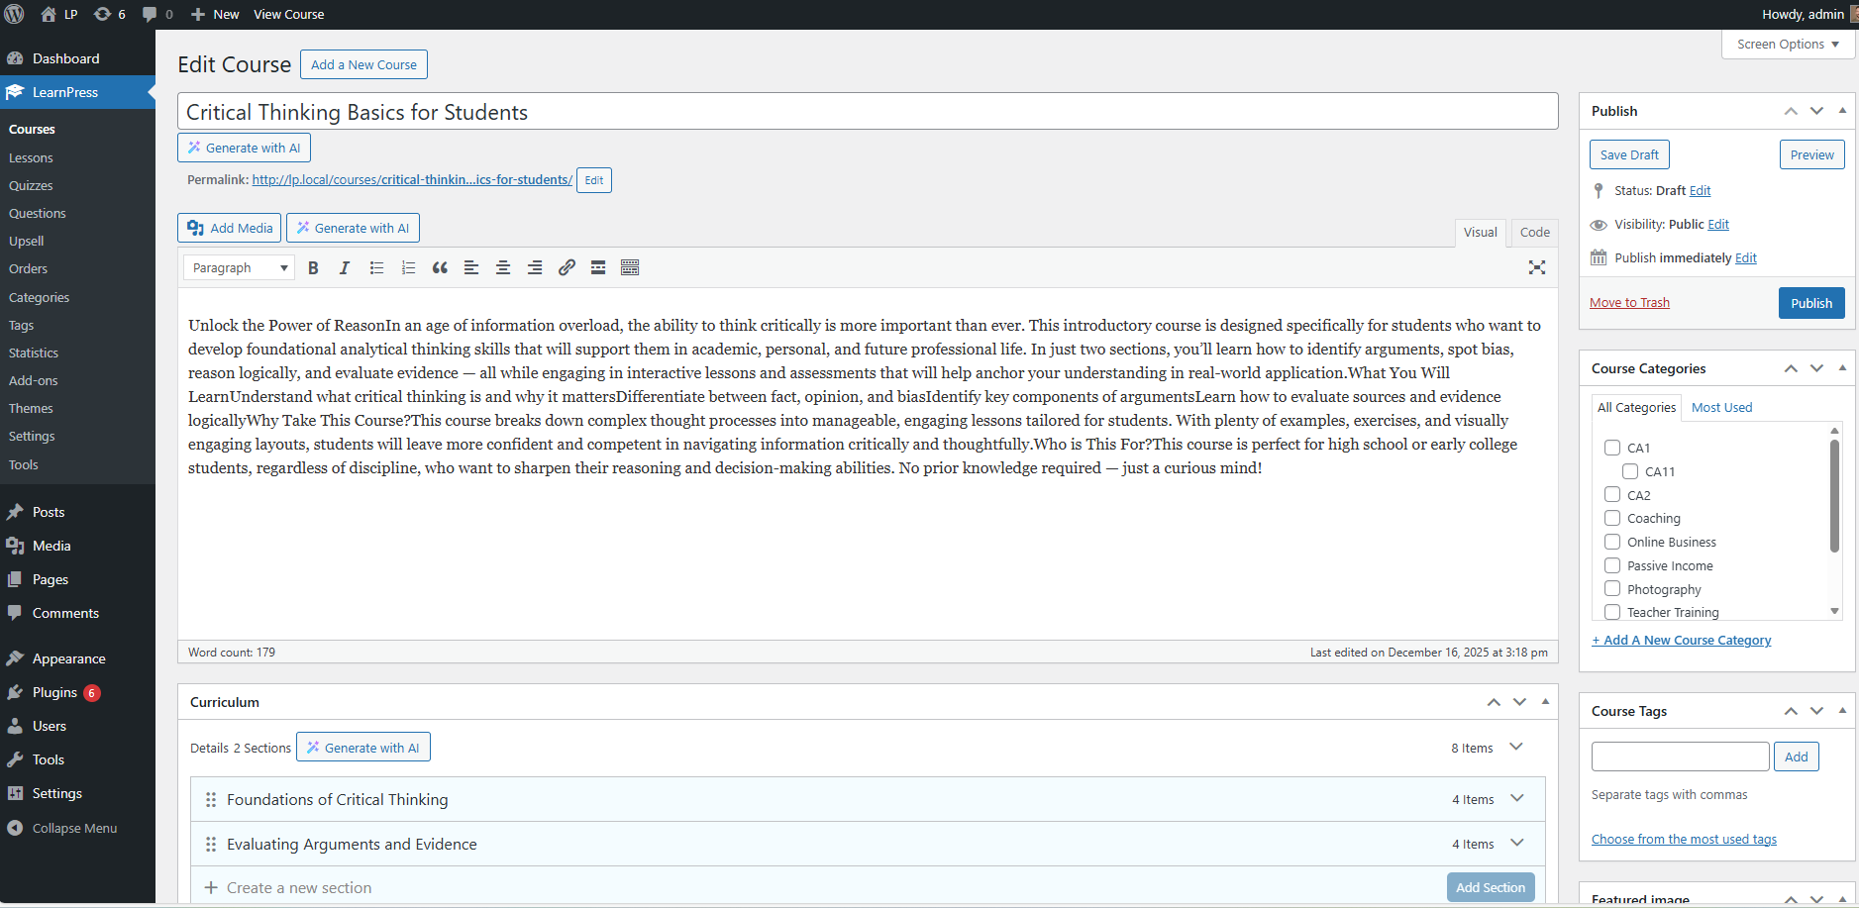Click the toolbar toggle keyboard icon
This screenshot has width=1859, height=908.
click(x=630, y=267)
